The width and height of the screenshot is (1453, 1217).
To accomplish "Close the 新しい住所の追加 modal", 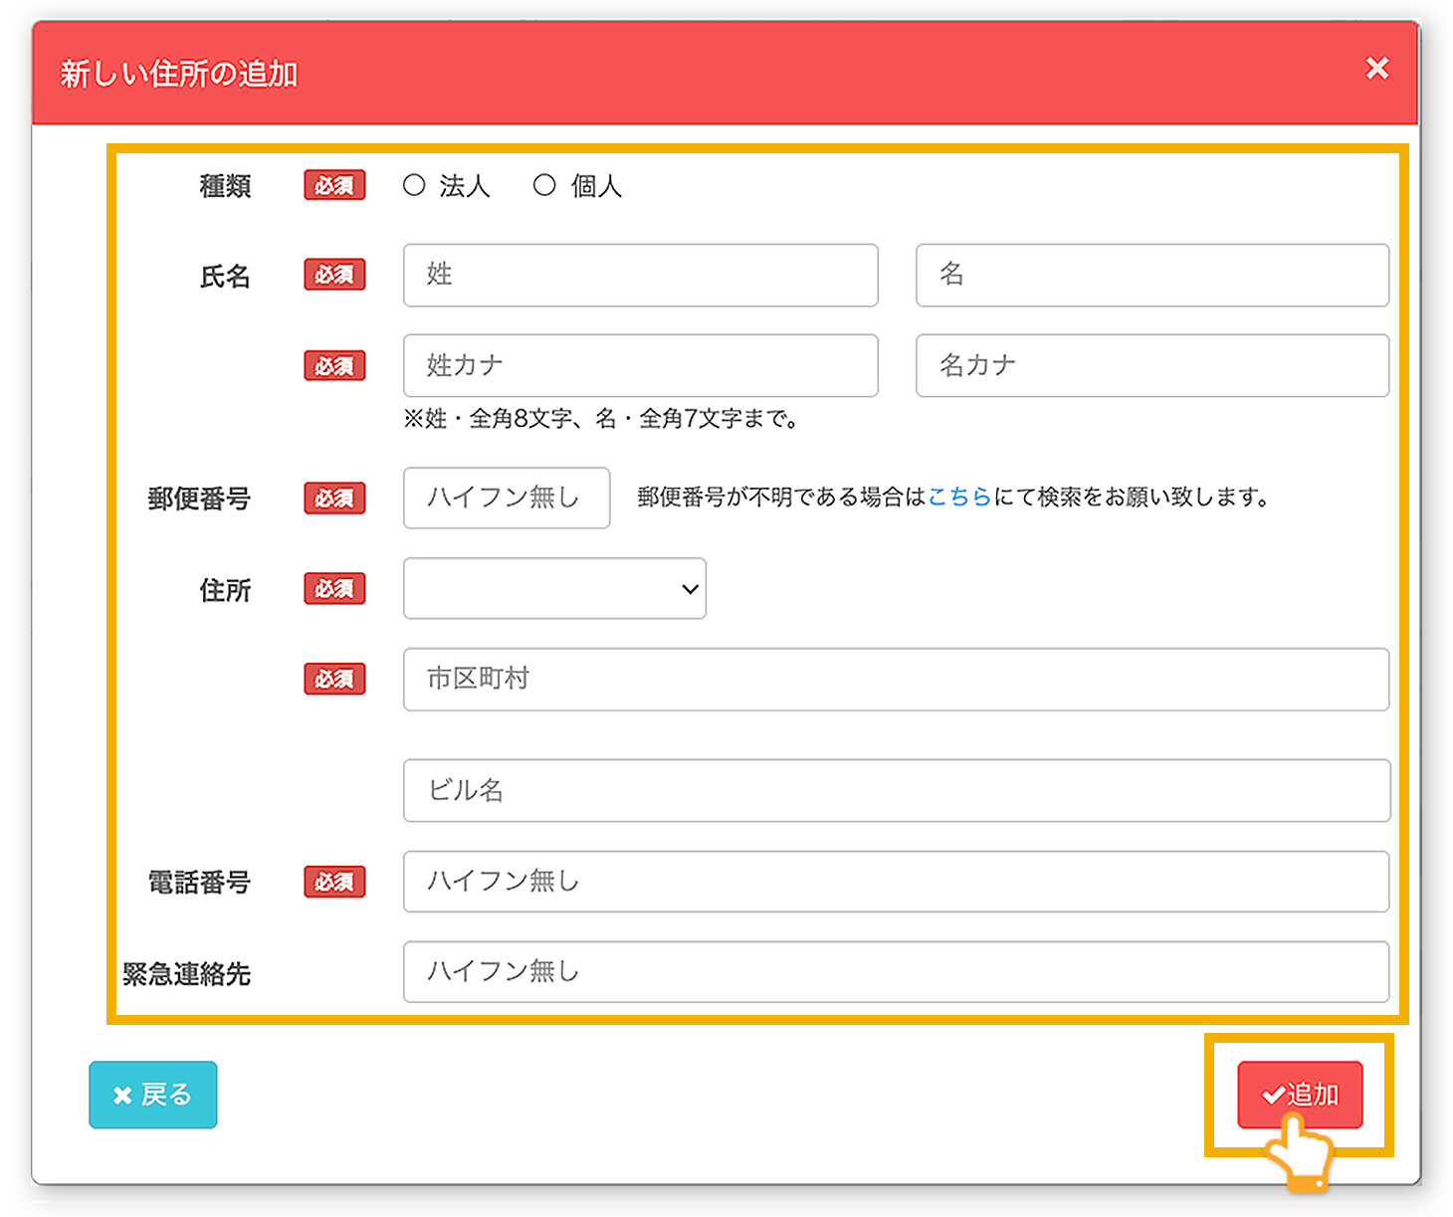I will tap(1376, 69).
